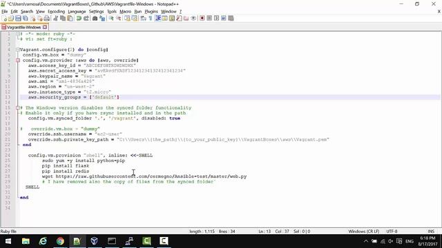
Task: Open the Edit menu
Action: click(14, 12)
